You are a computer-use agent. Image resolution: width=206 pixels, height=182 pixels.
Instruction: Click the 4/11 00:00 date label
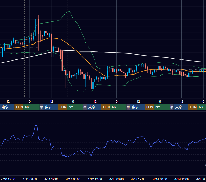30,179
